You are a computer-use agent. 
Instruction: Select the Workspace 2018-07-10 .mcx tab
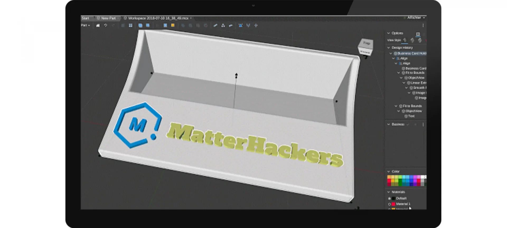158,18
